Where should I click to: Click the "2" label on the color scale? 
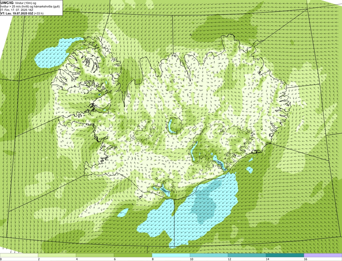pos(39,259)
